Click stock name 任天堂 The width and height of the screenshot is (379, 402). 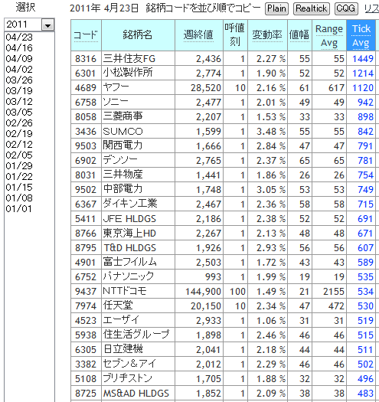click(x=118, y=306)
